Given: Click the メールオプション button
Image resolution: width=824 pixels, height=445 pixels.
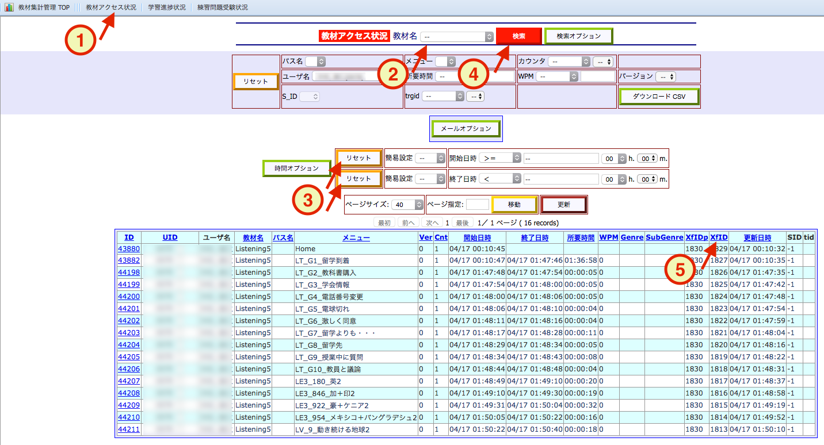Looking at the screenshot, I should coord(466,129).
